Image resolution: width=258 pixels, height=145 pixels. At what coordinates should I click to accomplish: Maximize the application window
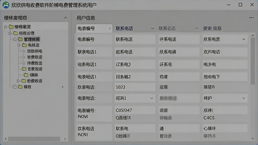coord(240,5)
